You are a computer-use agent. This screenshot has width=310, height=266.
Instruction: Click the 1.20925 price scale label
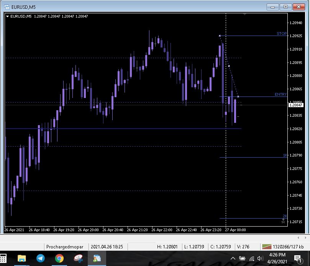(x=296, y=36)
